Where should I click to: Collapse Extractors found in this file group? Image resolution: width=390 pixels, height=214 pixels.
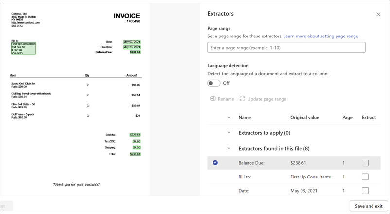[229, 148]
